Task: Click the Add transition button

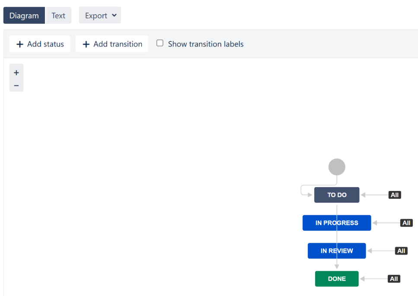Action: pos(112,44)
